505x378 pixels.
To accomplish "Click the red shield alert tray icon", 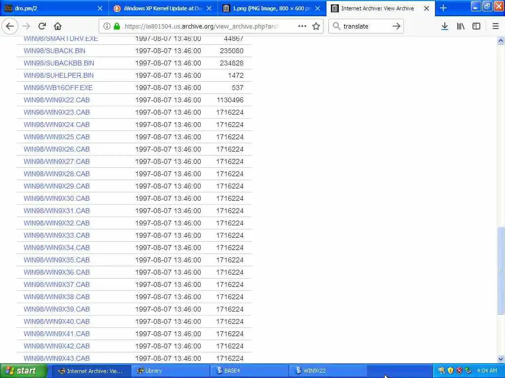I will 460,371.
